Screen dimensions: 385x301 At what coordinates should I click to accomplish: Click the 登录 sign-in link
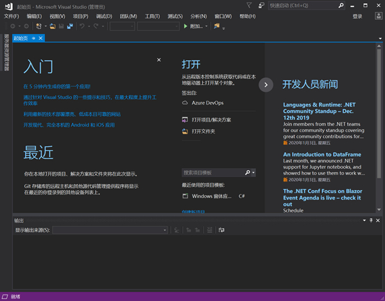click(357, 17)
